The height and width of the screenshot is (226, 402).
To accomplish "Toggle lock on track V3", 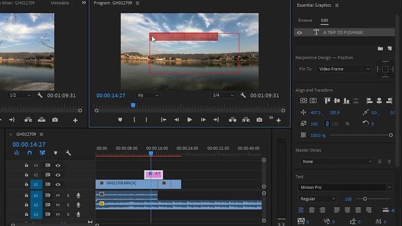I will click(x=26, y=165).
